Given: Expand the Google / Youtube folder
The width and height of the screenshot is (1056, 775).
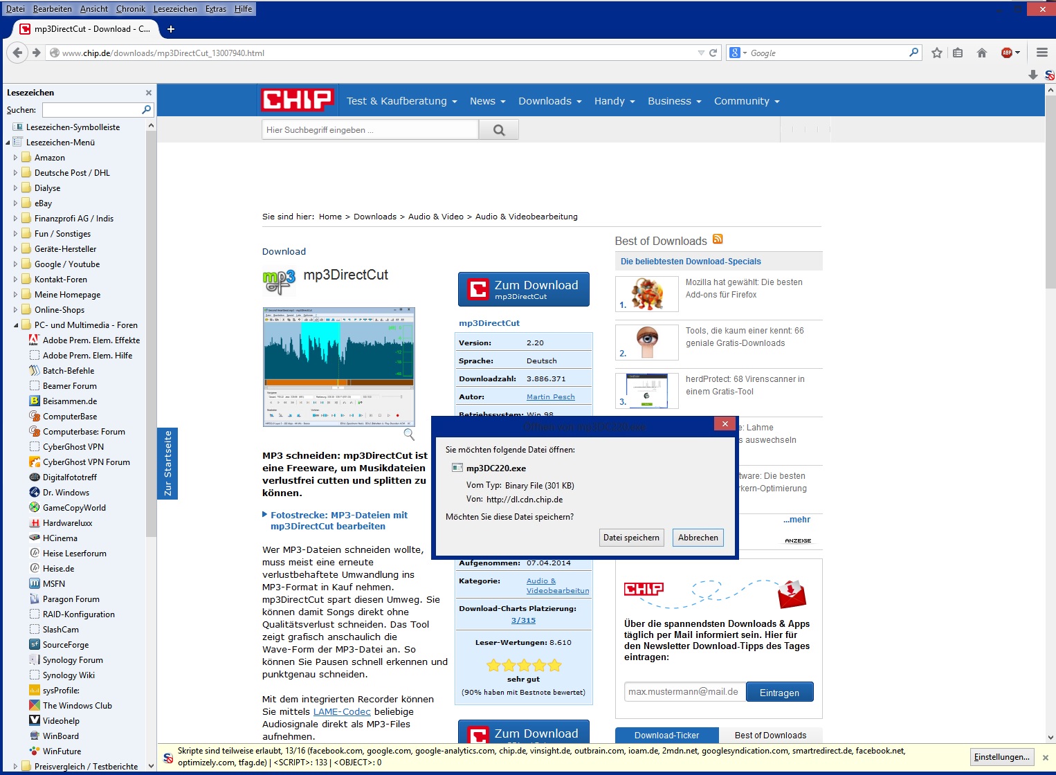Looking at the screenshot, I should (15, 264).
